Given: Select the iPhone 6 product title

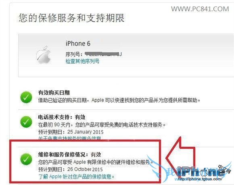Looking at the screenshot, I should (78, 44).
